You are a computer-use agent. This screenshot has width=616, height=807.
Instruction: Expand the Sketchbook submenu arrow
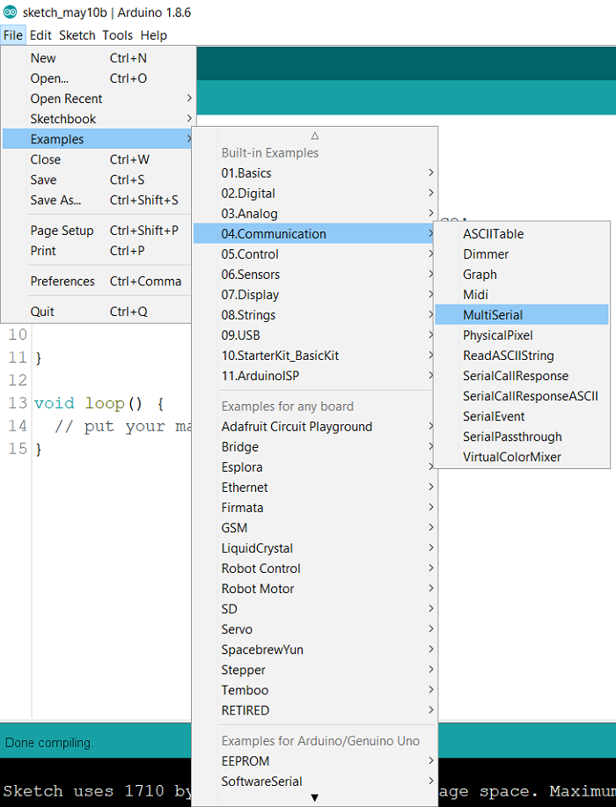click(x=189, y=119)
